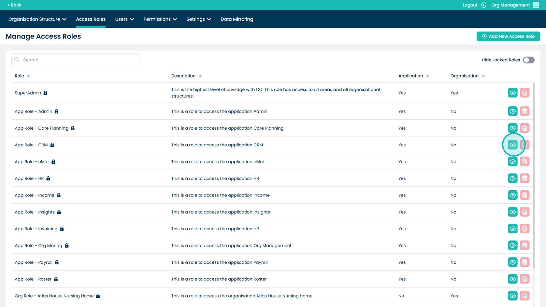The height and width of the screenshot is (307, 546).
Task: Click delete trash icon for App Role - Admin
Action: coord(525,111)
